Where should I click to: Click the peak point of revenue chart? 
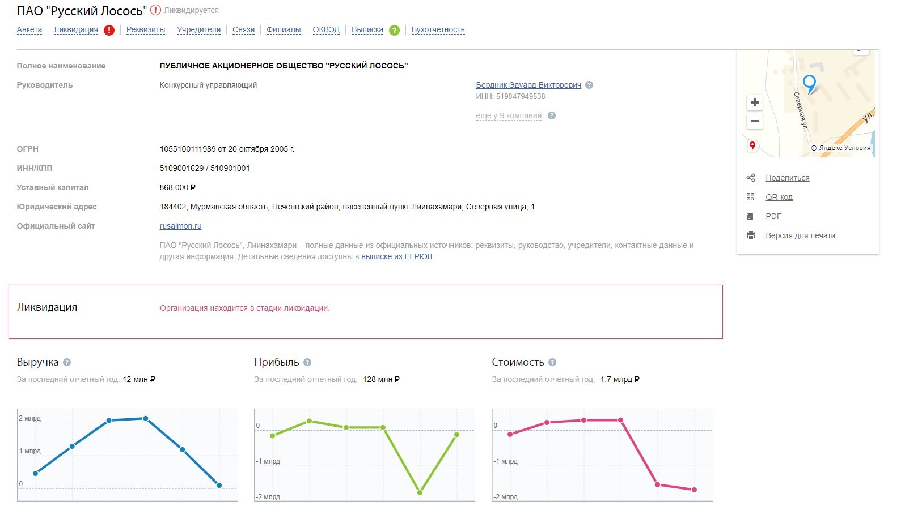[x=146, y=419]
